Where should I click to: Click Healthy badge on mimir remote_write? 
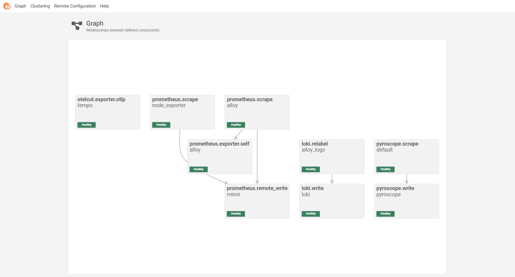(236, 214)
